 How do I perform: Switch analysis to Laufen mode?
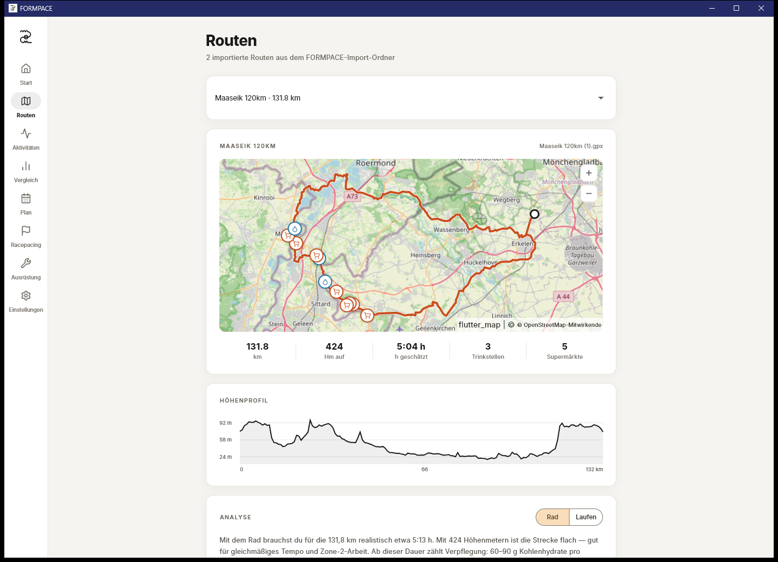click(586, 517)
